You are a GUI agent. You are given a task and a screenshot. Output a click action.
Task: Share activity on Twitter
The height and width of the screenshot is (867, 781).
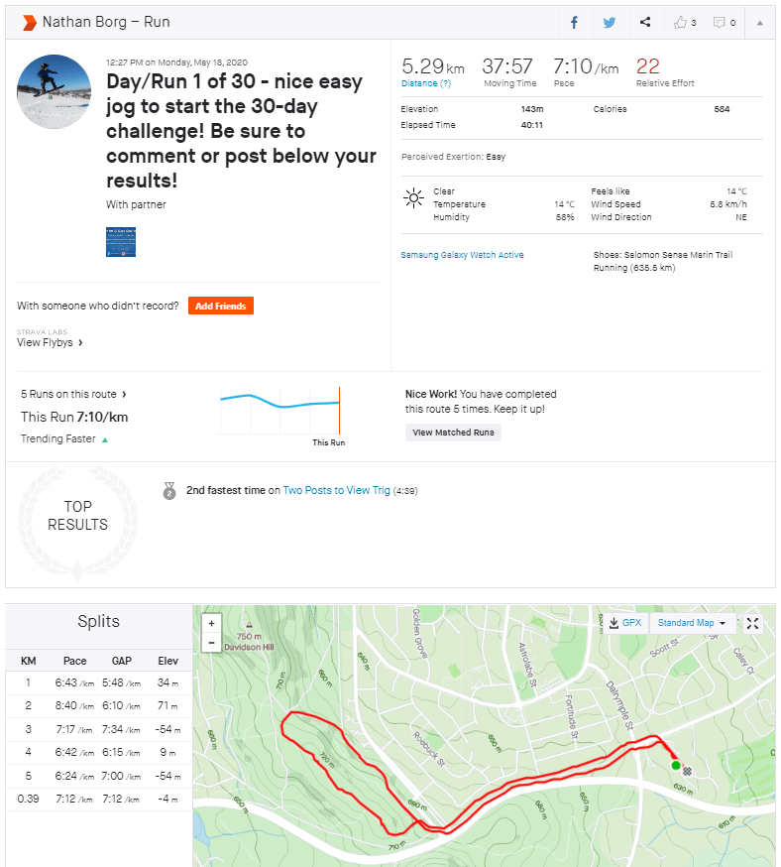(x=610, y=22)
